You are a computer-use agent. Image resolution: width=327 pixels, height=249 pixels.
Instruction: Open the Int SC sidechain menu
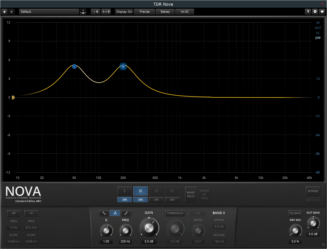coord(185,12)
